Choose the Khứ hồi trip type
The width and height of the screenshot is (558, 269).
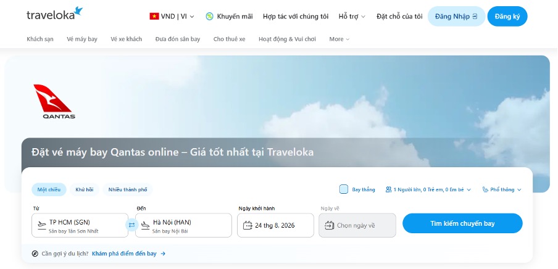[x=85, y=189]
